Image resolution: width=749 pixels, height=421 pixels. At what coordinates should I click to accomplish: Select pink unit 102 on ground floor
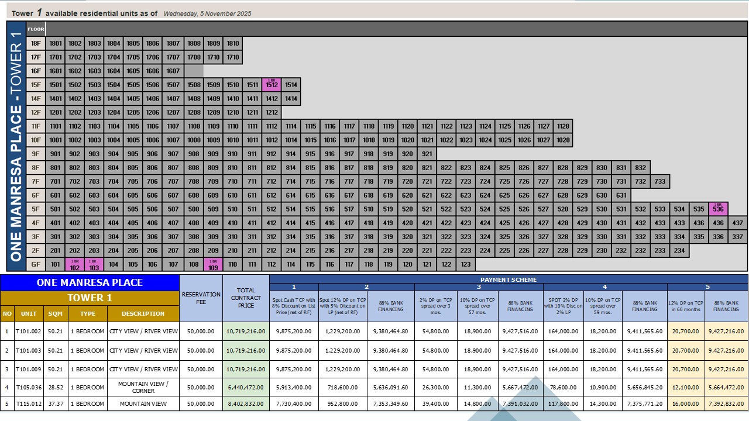[74, 264]
